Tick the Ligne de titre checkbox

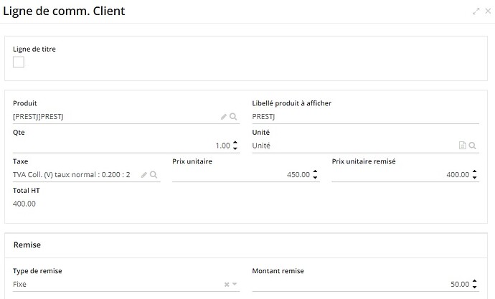(x=19, y=62)
